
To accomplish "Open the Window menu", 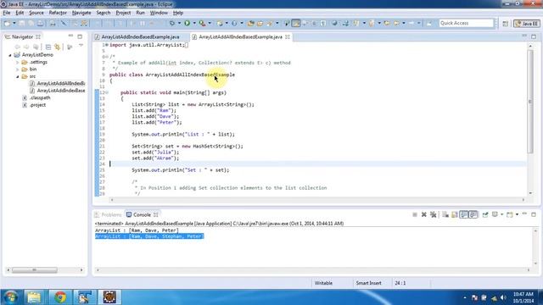I will tap(159, 13).
